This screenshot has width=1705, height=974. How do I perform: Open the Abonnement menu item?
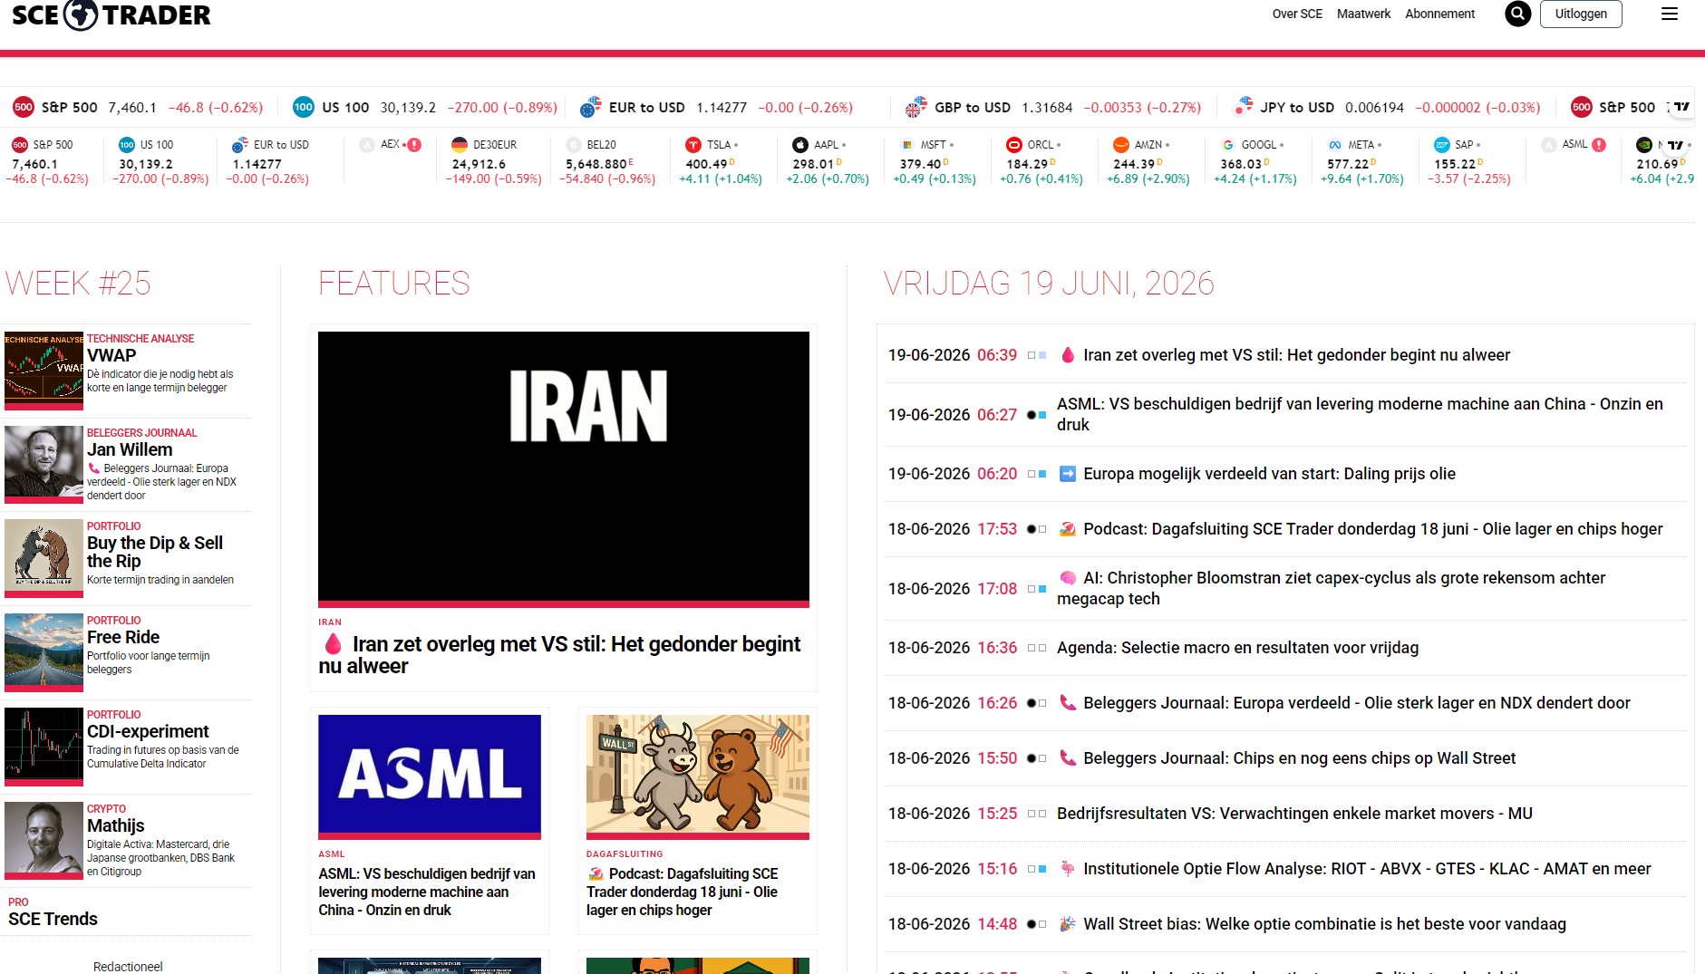pyautogui.click(x=1439, y=14)
